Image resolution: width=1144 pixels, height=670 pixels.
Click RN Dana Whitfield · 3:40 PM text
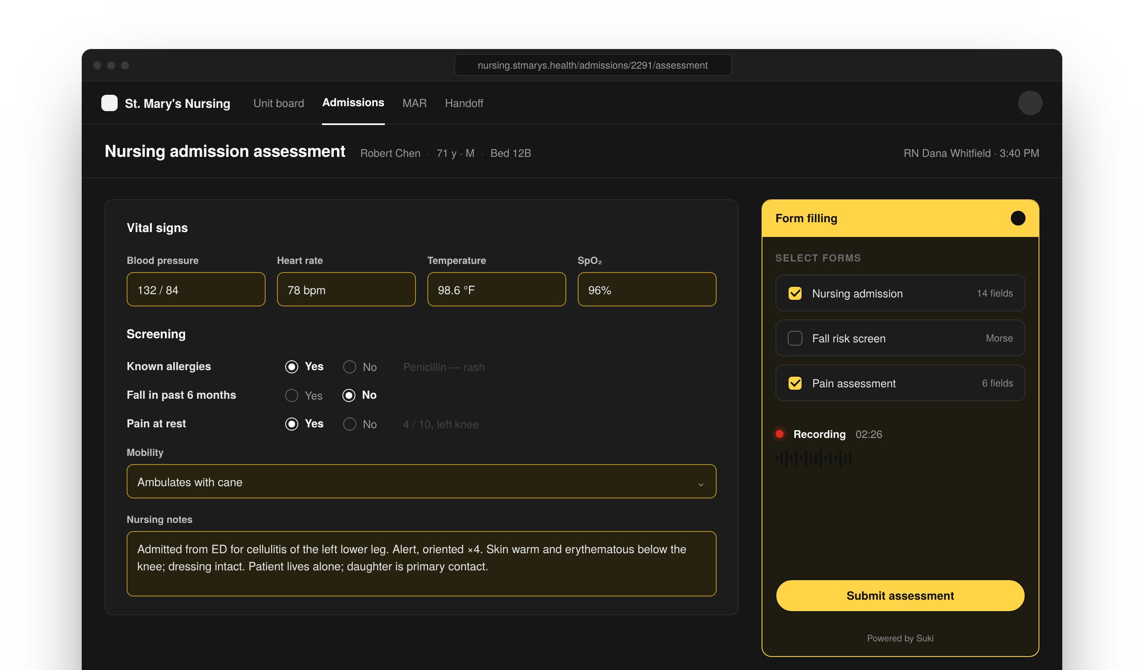971,154
